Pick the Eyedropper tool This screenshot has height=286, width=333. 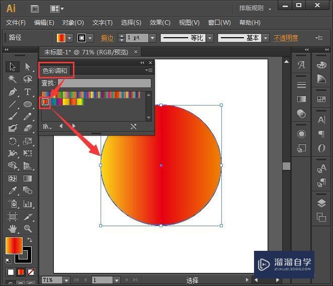pyautogui.click(x=13, y=190)
